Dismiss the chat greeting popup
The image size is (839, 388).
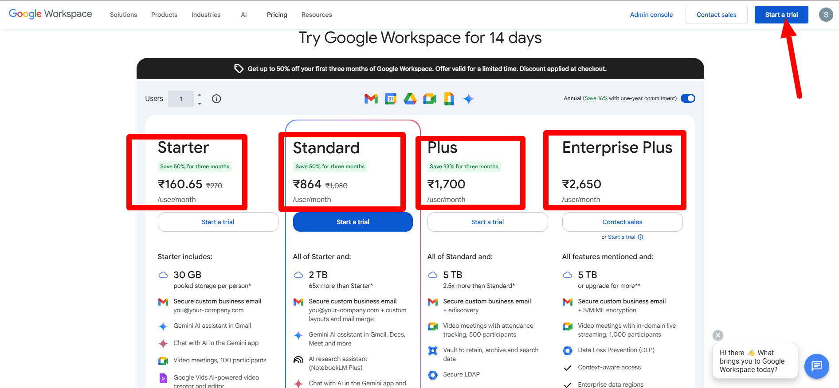click(x=718, y=335)
